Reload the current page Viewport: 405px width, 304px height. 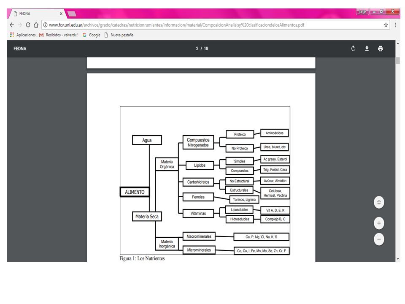[28, 25]
